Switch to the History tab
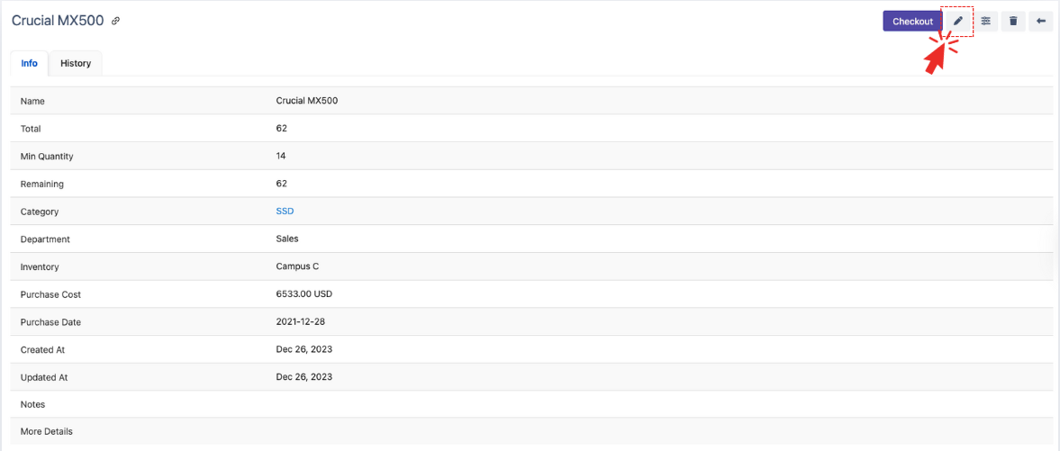The image size is (1060, 451). 76,63
